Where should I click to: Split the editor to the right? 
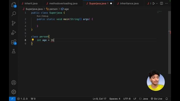[161, 3]
